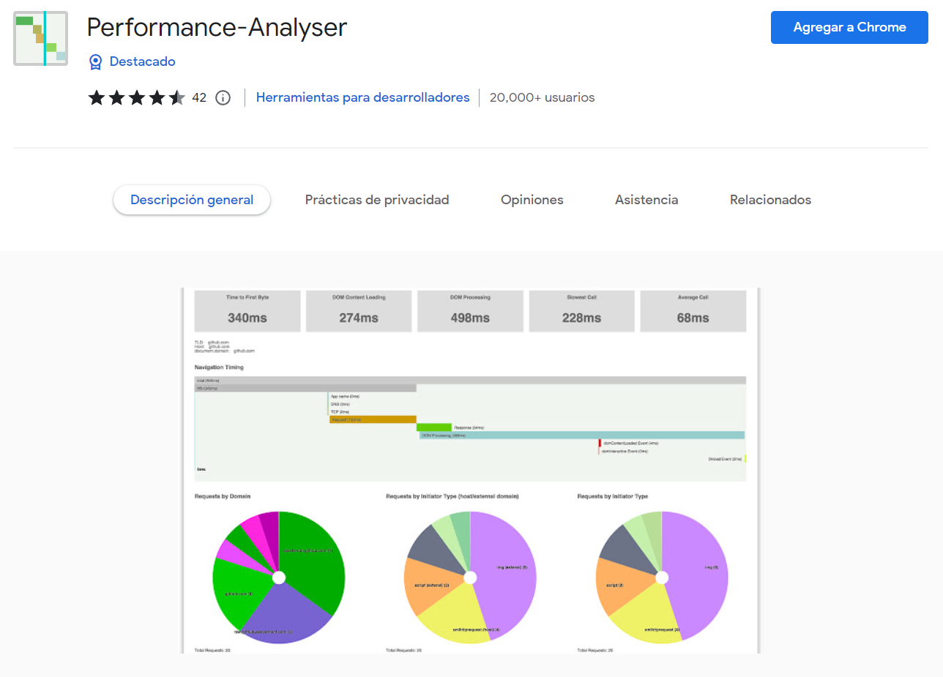Open the Relacionados tab

[x=770, y=200]
